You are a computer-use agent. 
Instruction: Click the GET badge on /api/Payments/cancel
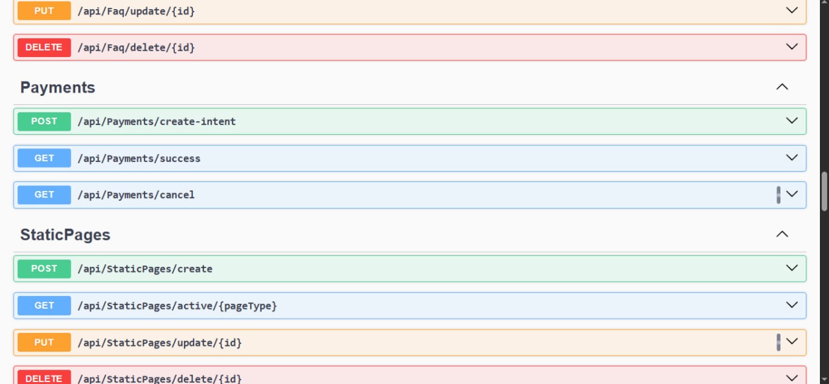click(x=43, y=194)
